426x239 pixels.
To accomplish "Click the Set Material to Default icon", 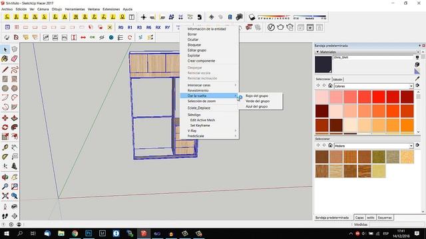I will pyautogui.click(x=417, y=71).
